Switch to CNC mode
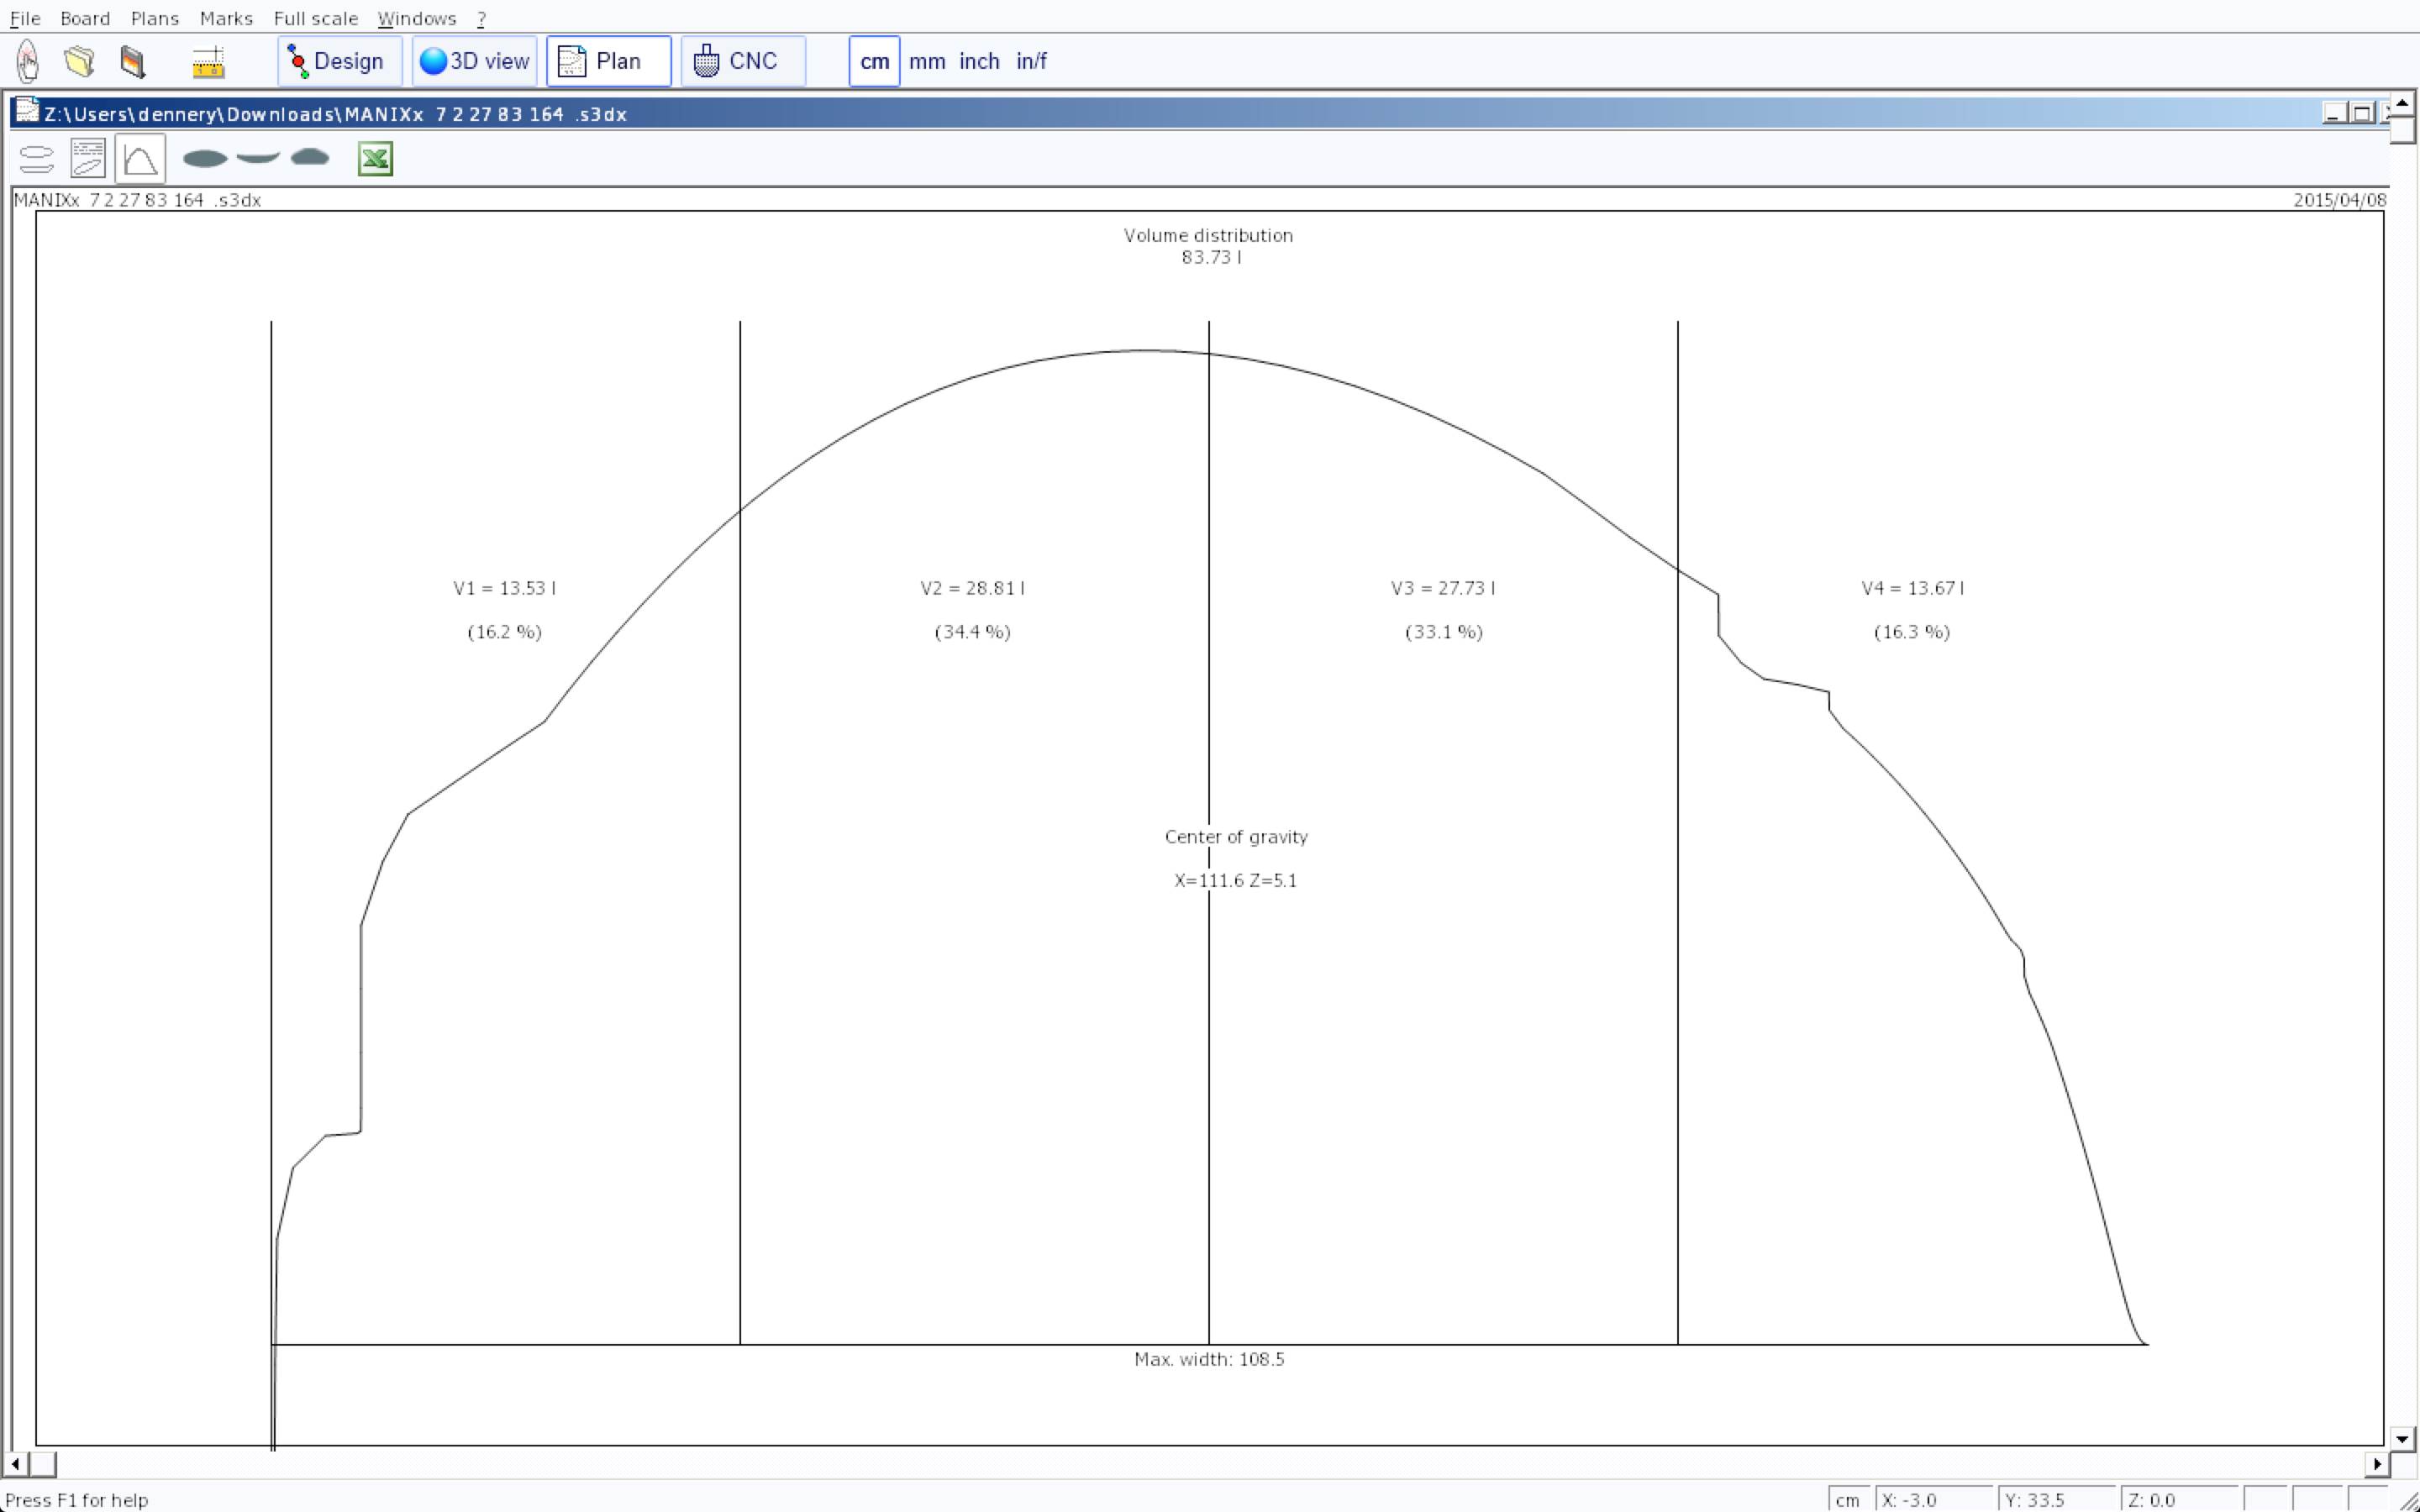Screen dimensions: 2420x1512 pyautogui.click(x=743, y=61)
